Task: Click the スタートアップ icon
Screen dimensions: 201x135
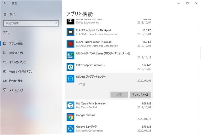Action: coord(5,90)
